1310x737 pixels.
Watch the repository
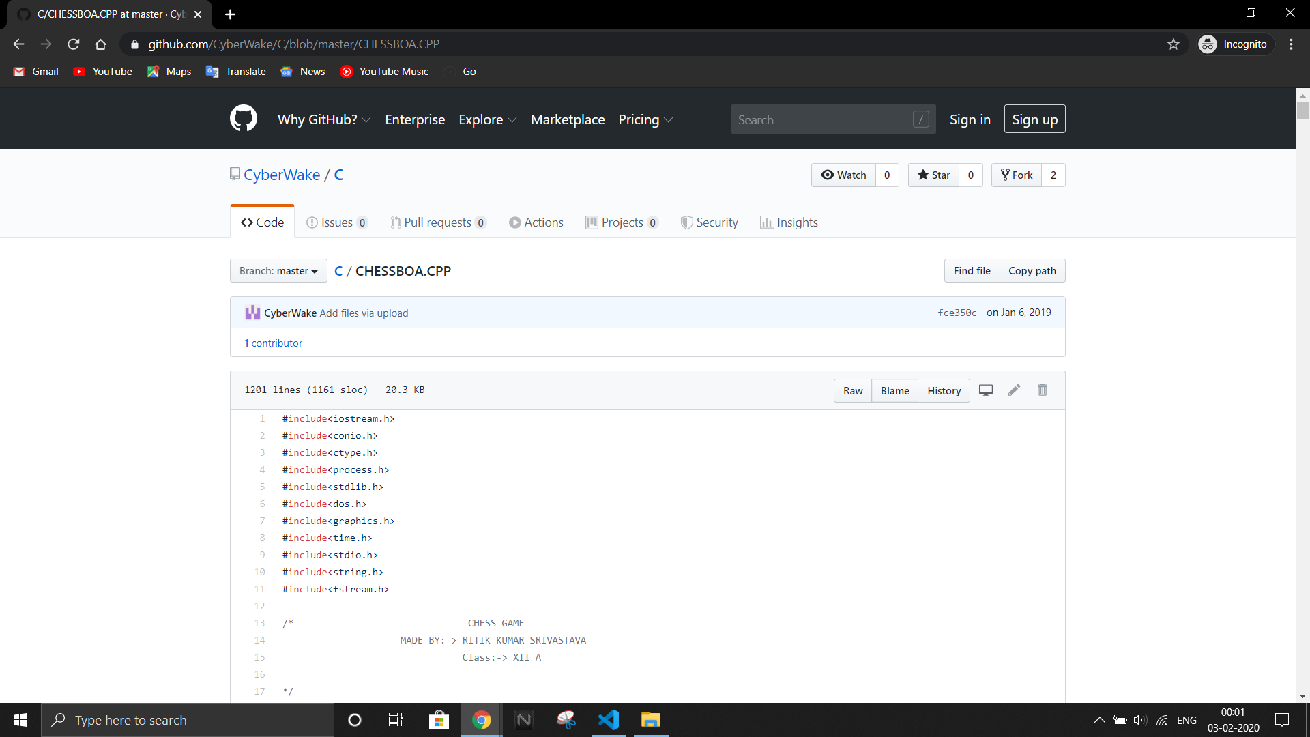tap(843, 175)
